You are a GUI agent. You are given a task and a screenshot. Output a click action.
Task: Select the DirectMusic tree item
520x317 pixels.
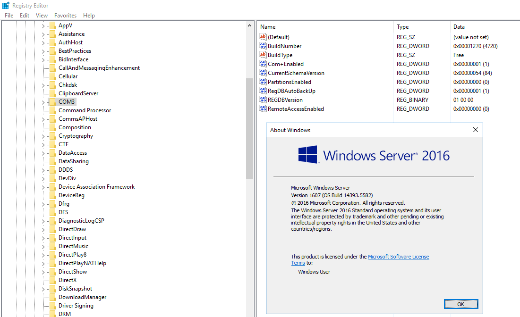click(x=73, y=246)
